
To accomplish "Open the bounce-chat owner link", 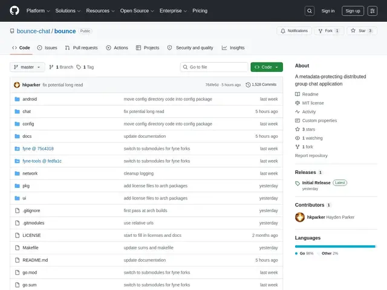I will tap(34, 31).
